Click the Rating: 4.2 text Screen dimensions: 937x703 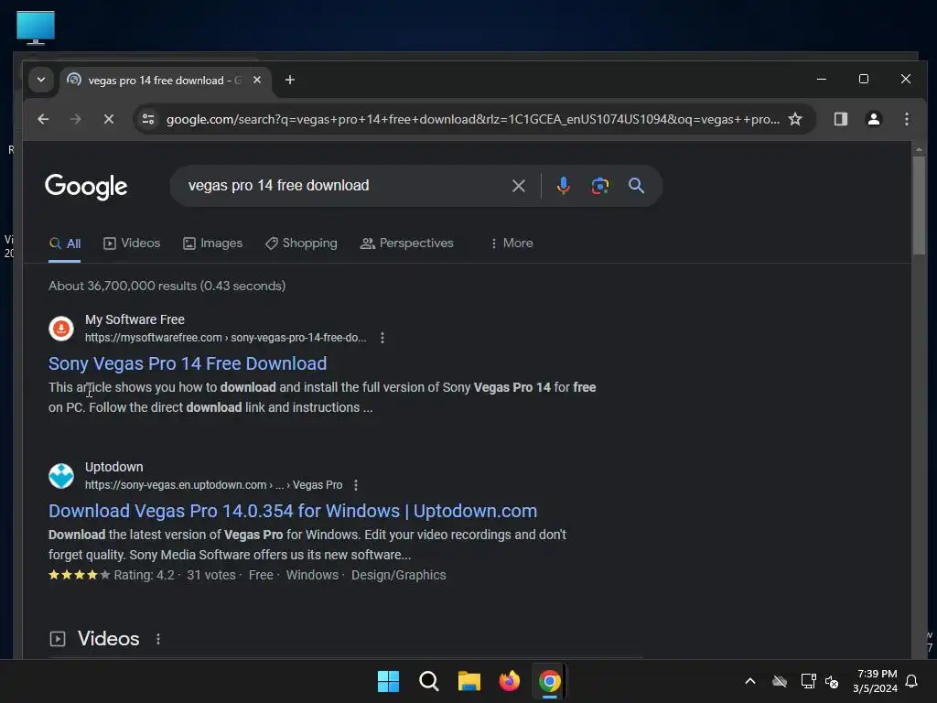(144, 575)
